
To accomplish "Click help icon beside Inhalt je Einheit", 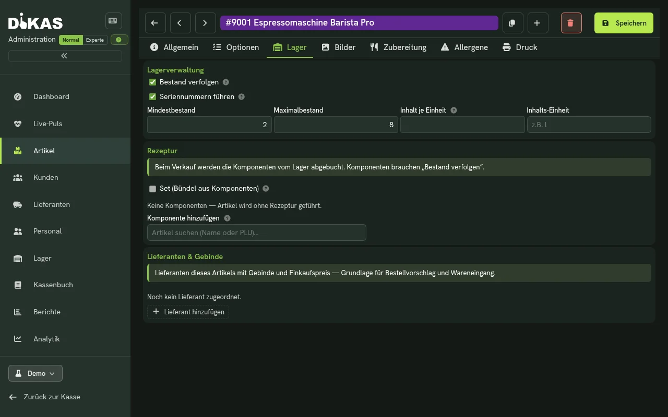I will (454, 111).
